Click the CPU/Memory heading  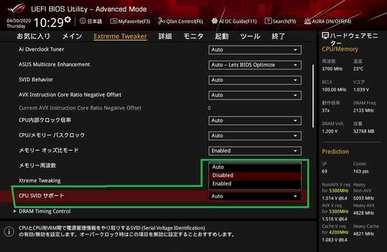point(340,49)
